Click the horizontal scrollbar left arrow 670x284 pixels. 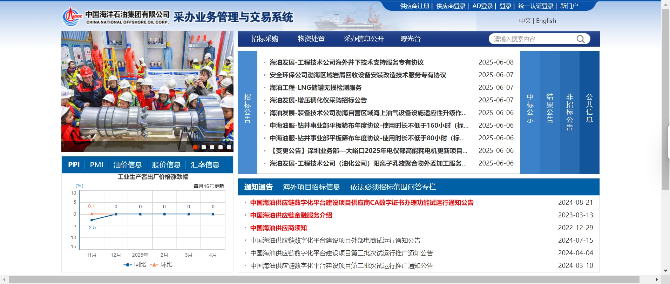(x=4, y=279)
